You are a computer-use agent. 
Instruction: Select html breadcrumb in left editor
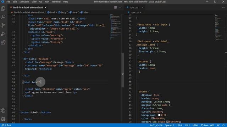51,12
